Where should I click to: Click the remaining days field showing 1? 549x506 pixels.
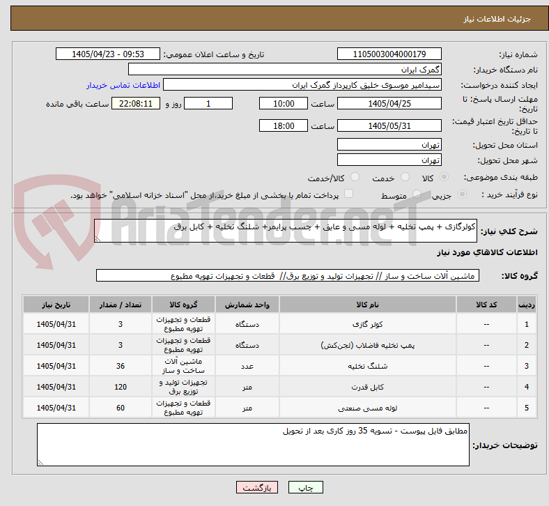(208, 103)
